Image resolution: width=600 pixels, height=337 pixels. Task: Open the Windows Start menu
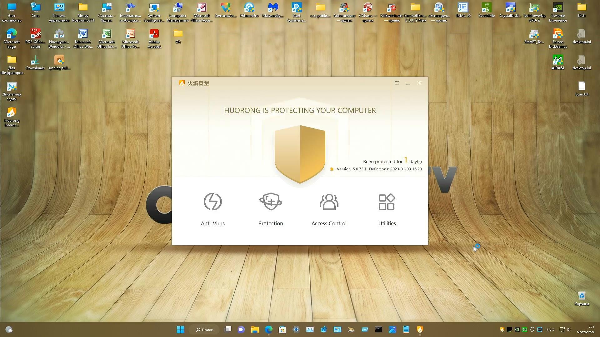[x=181, y=330]
